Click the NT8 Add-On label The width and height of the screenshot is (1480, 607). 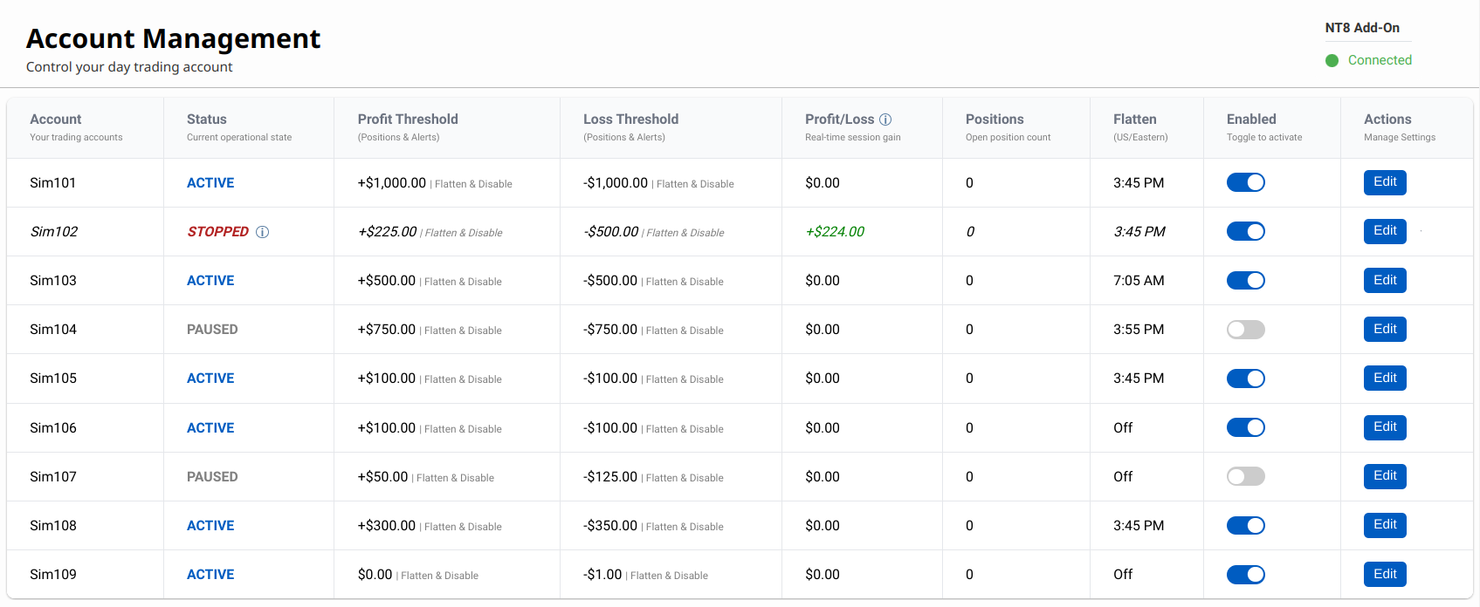tap(1362, 28)
